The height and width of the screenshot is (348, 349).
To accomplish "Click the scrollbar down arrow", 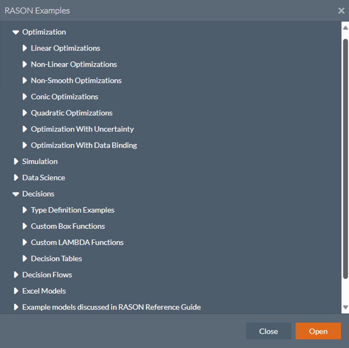I will coord(345,307).
